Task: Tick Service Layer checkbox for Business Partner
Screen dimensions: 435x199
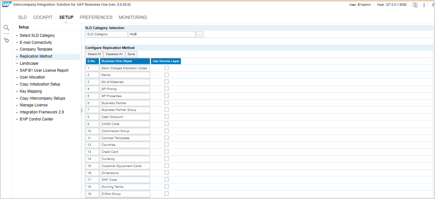Action: coord(167,103)
